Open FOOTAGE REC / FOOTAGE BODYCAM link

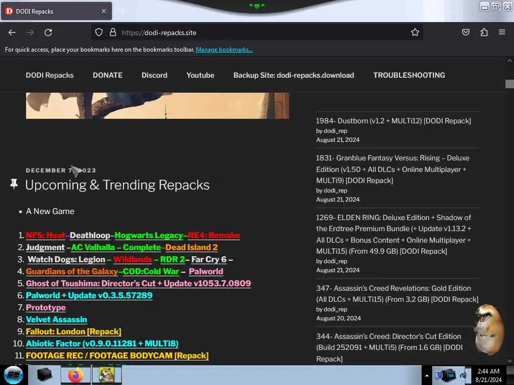(117, 356)
